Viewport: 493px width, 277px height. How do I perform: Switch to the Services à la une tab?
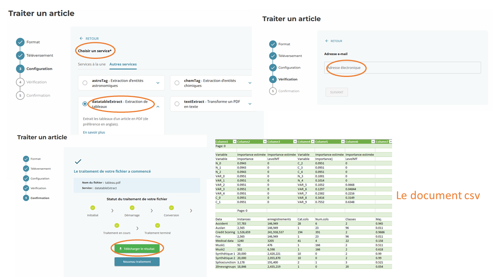92,64
